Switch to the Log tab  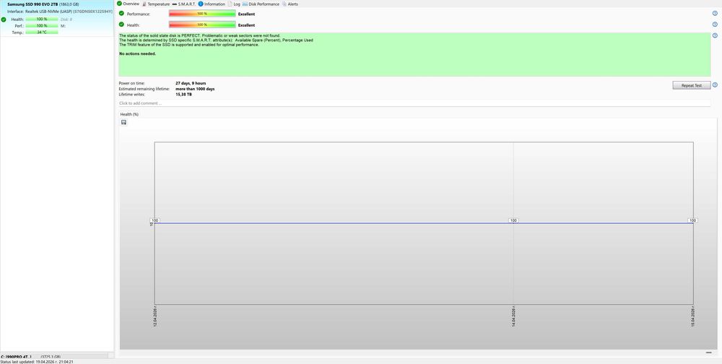234,4
